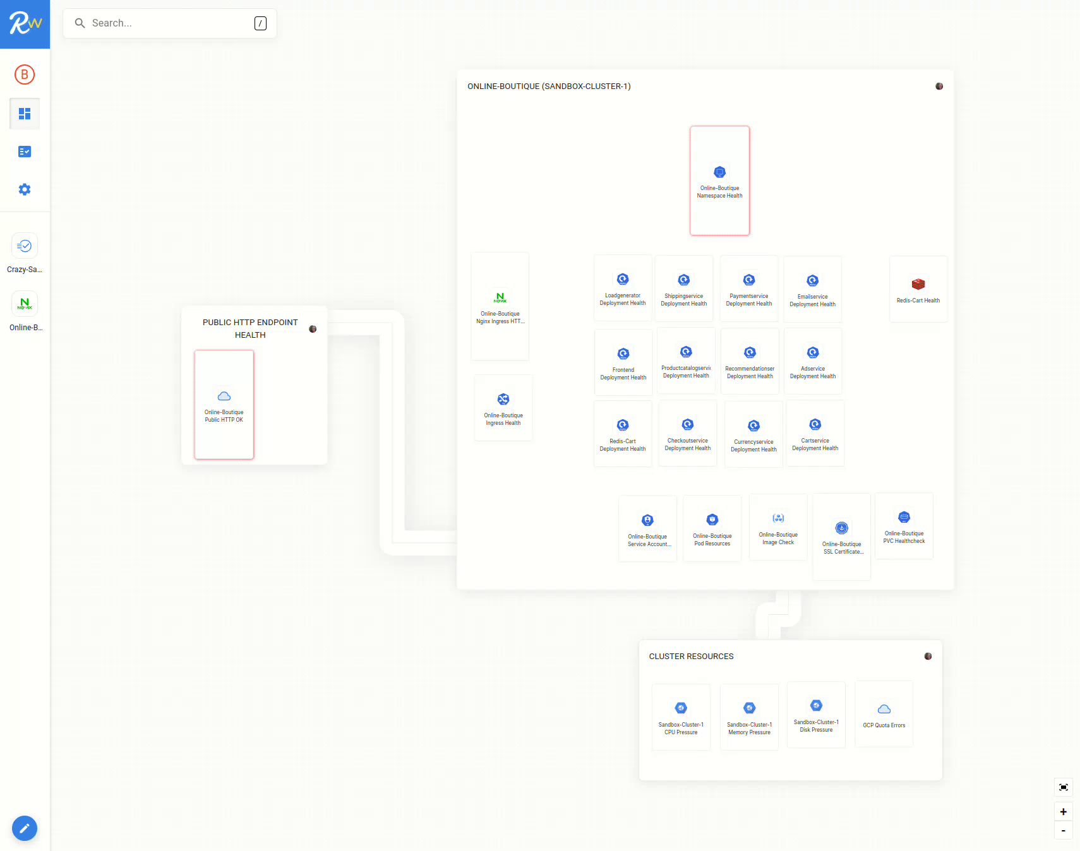Screen dimensions: 1080x851
Task: Click the Online-Boutique group status dot
Action: pyautogui.click(x=939, y=86)
